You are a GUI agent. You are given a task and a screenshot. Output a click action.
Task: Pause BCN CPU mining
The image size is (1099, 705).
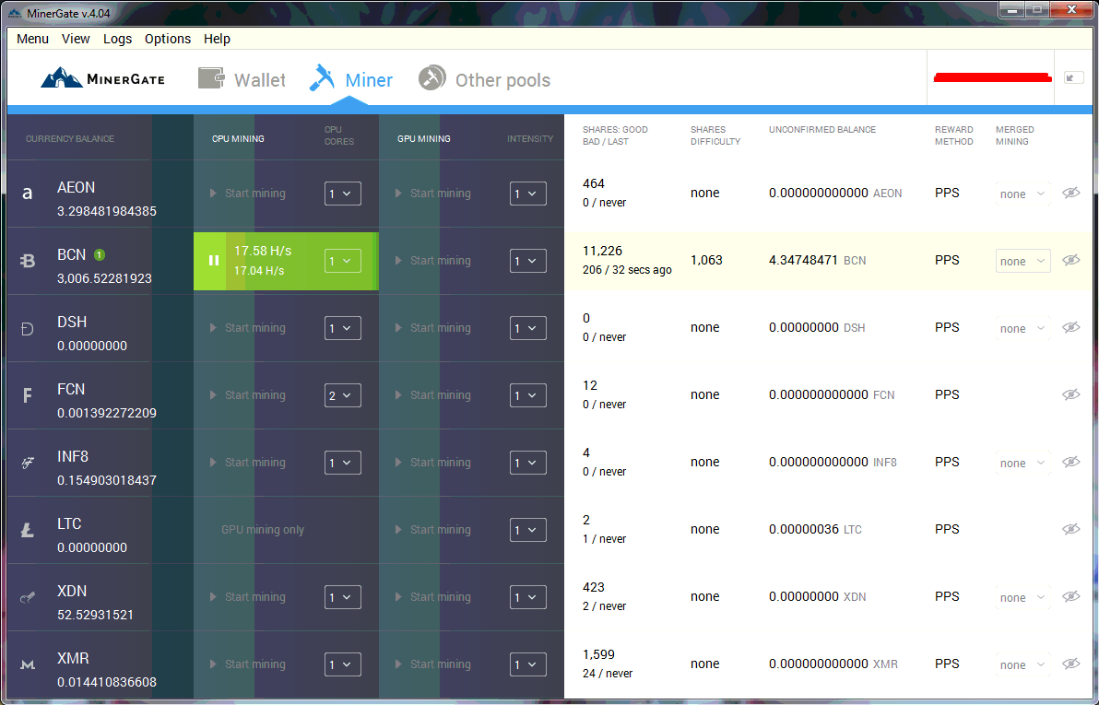(213, 260)
